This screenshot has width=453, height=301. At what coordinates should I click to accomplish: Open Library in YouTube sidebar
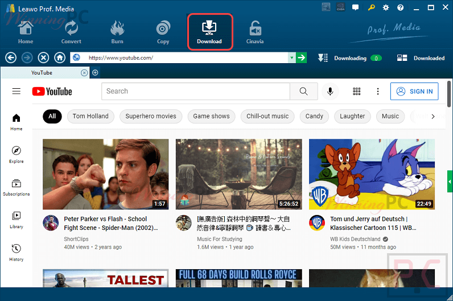click(x=16, y=220)
